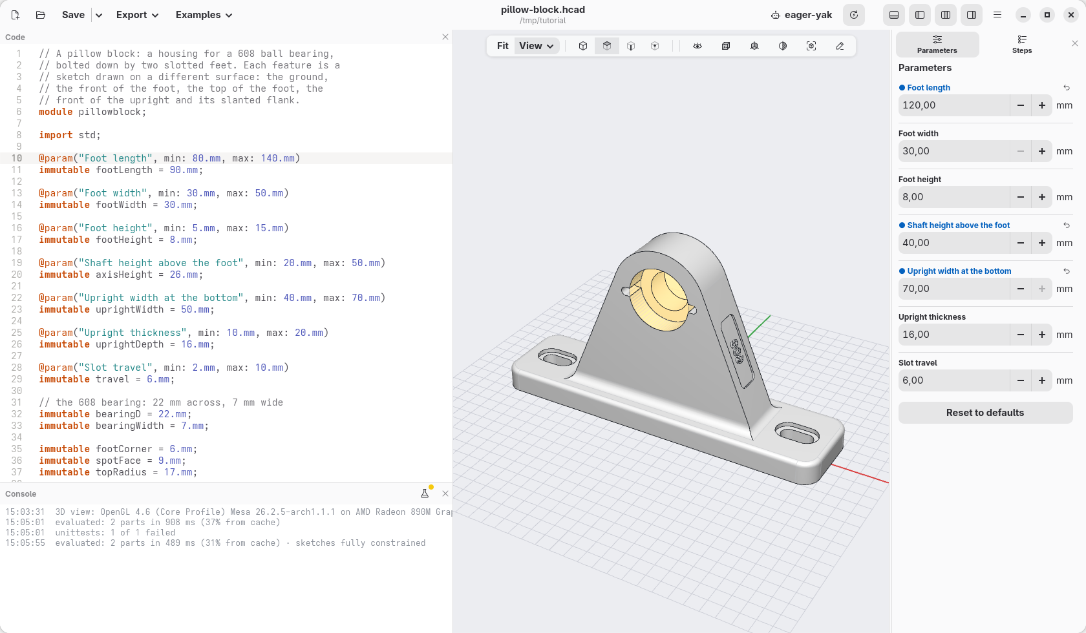Toggle the left sidebar panel layout
This screenshot has height=633, width=1086.
920,15
